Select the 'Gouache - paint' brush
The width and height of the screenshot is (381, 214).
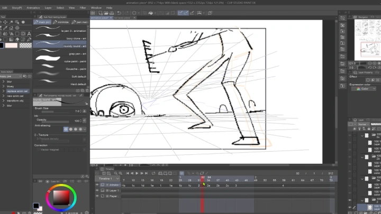[x=60, y=67]
